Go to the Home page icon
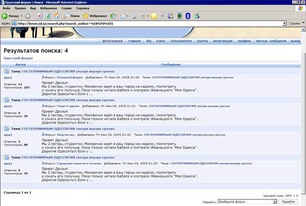Image resolution: width=306 pixels, height=206 pixels. [57, 16]
